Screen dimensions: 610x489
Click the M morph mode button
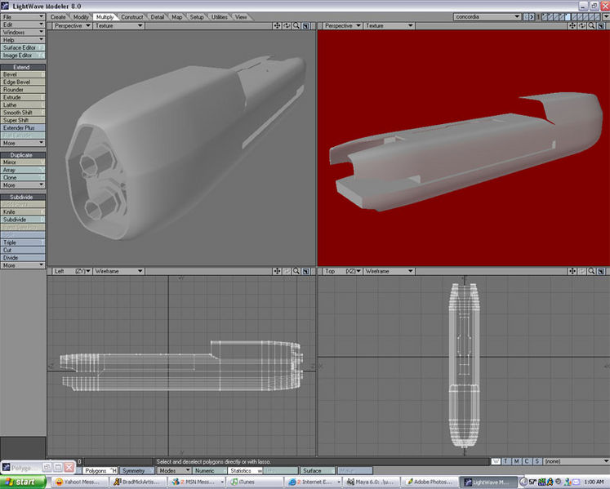pos(516,461)
